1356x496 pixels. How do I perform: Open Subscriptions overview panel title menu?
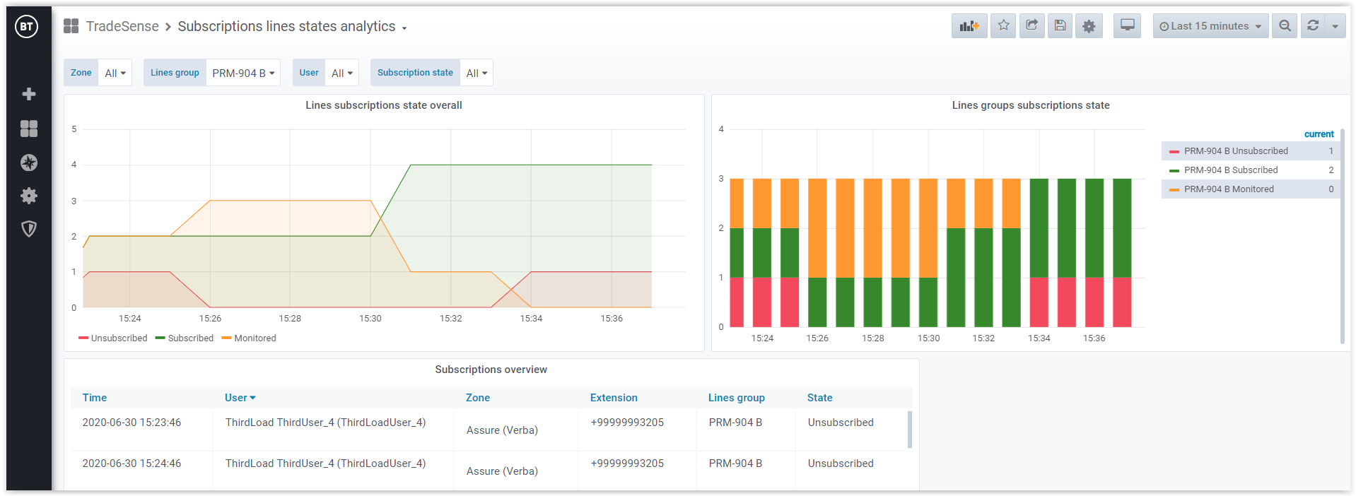tap(491, 370)
